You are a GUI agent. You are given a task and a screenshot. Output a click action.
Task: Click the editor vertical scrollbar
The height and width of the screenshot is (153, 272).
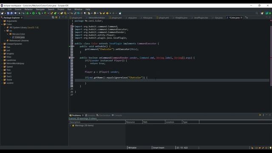point(271,56)
